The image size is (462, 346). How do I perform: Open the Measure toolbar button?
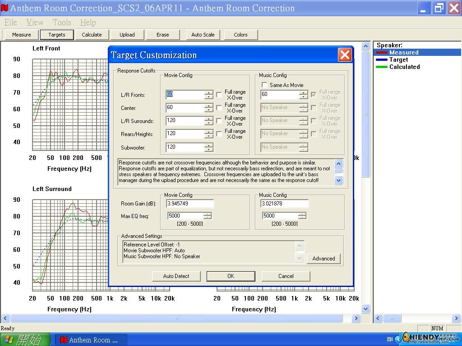[x=21, y=35]
